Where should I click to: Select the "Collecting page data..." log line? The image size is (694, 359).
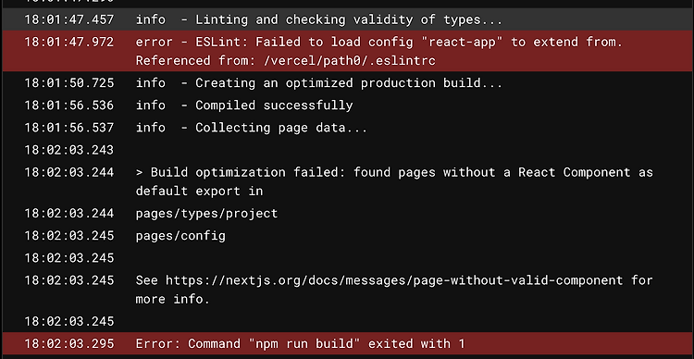click(347, 128)
